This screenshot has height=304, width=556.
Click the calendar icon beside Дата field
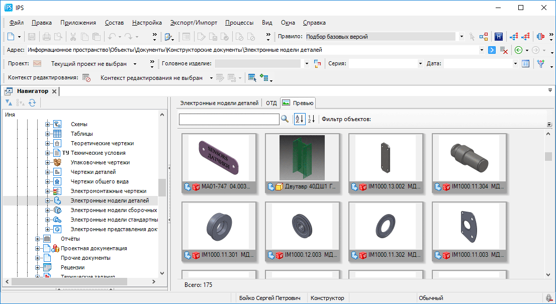point(525,64)
